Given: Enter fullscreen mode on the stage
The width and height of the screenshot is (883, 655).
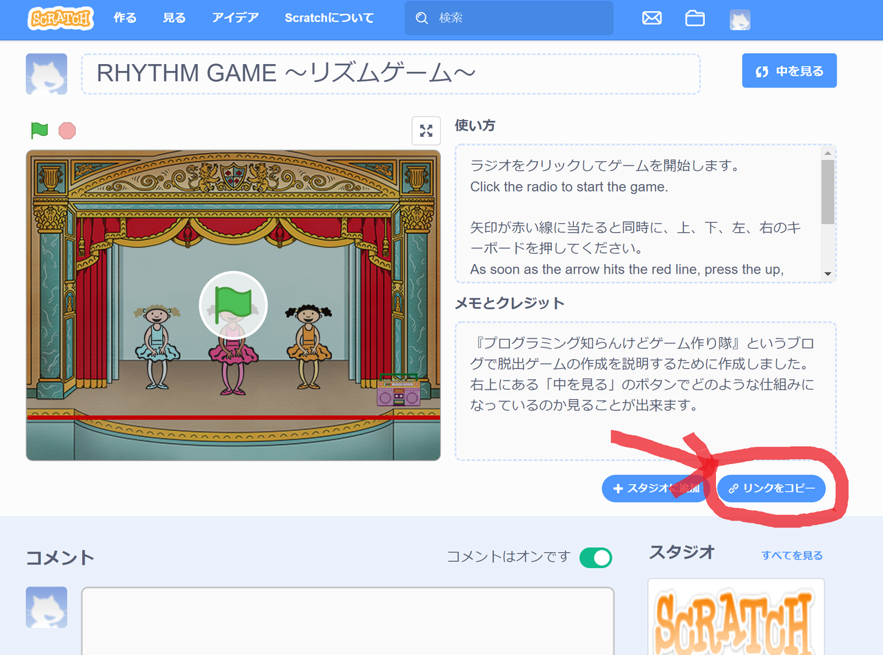Looking at the screenshot, I should pyautogui.click(x=426, y=130).
